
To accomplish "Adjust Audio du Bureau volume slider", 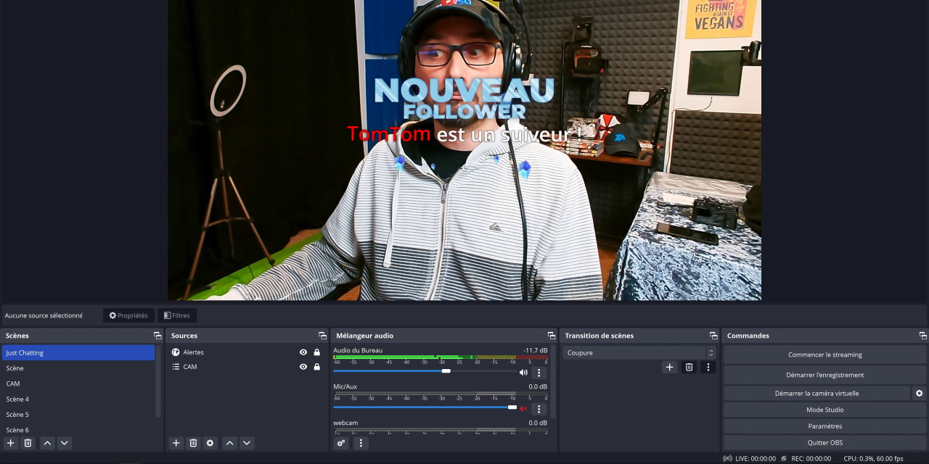I will click(x=446, y=371).
